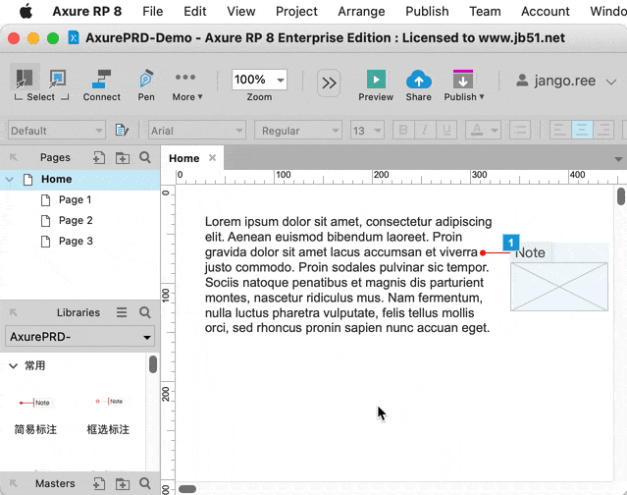
Task: Search the Masters panel
Action: (x=145, y=483)
